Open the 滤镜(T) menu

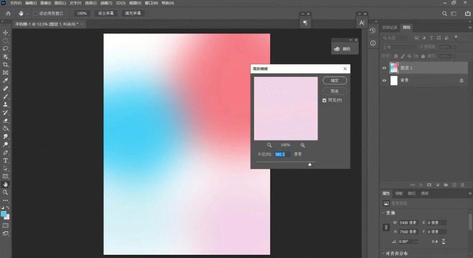tap(106, 3)
